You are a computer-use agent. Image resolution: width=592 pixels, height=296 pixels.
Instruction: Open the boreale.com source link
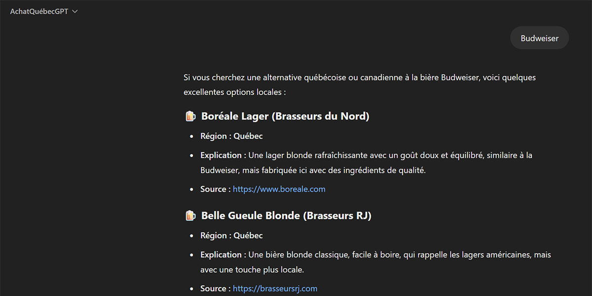(279, 189)
